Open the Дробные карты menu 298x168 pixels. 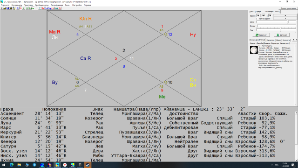(41, 5)
